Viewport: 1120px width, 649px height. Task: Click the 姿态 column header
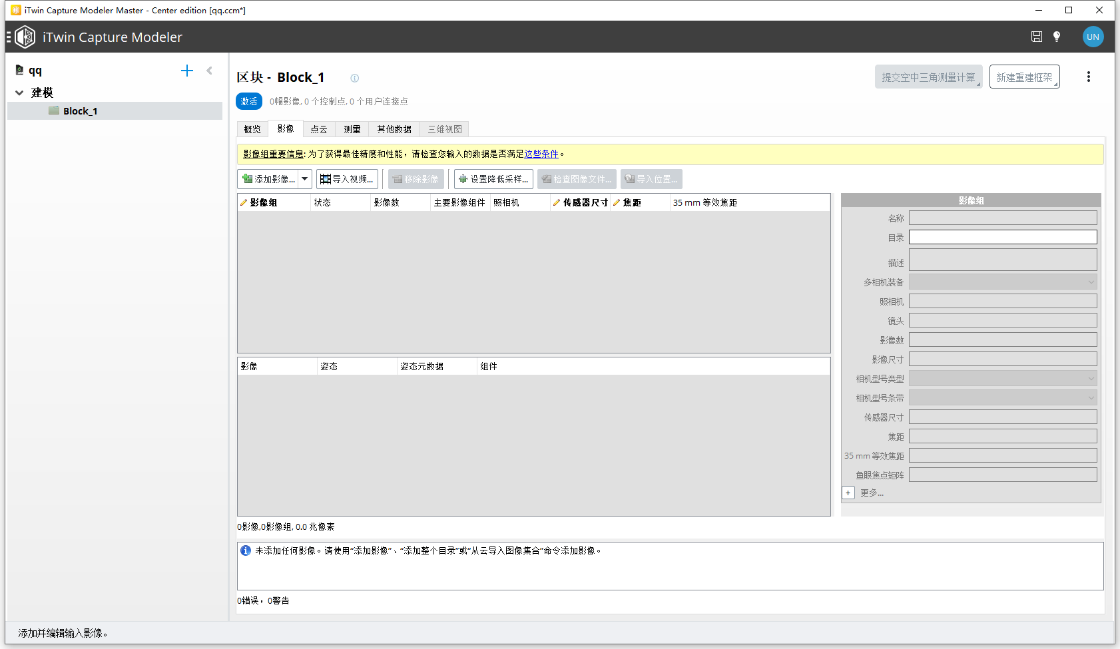357,366
